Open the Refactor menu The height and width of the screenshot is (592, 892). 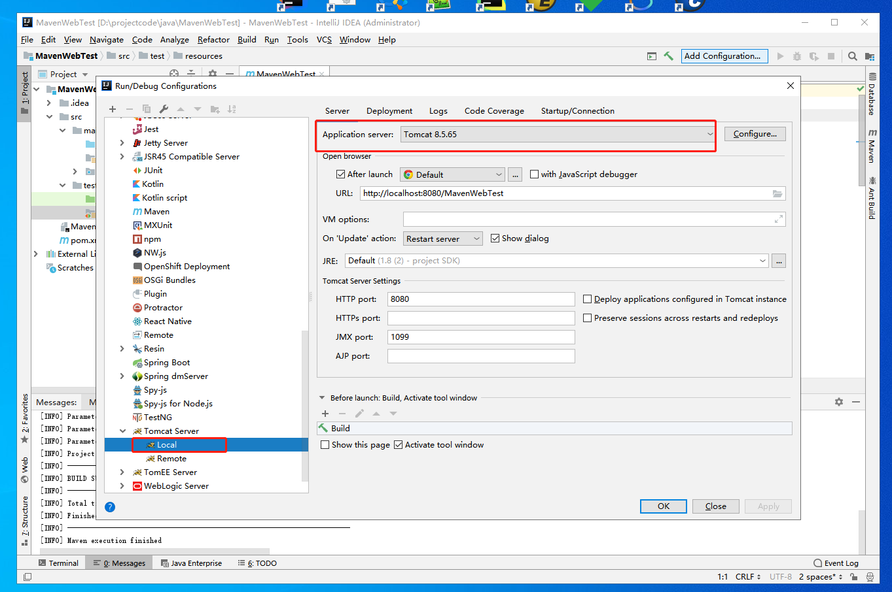pos(213,40)
